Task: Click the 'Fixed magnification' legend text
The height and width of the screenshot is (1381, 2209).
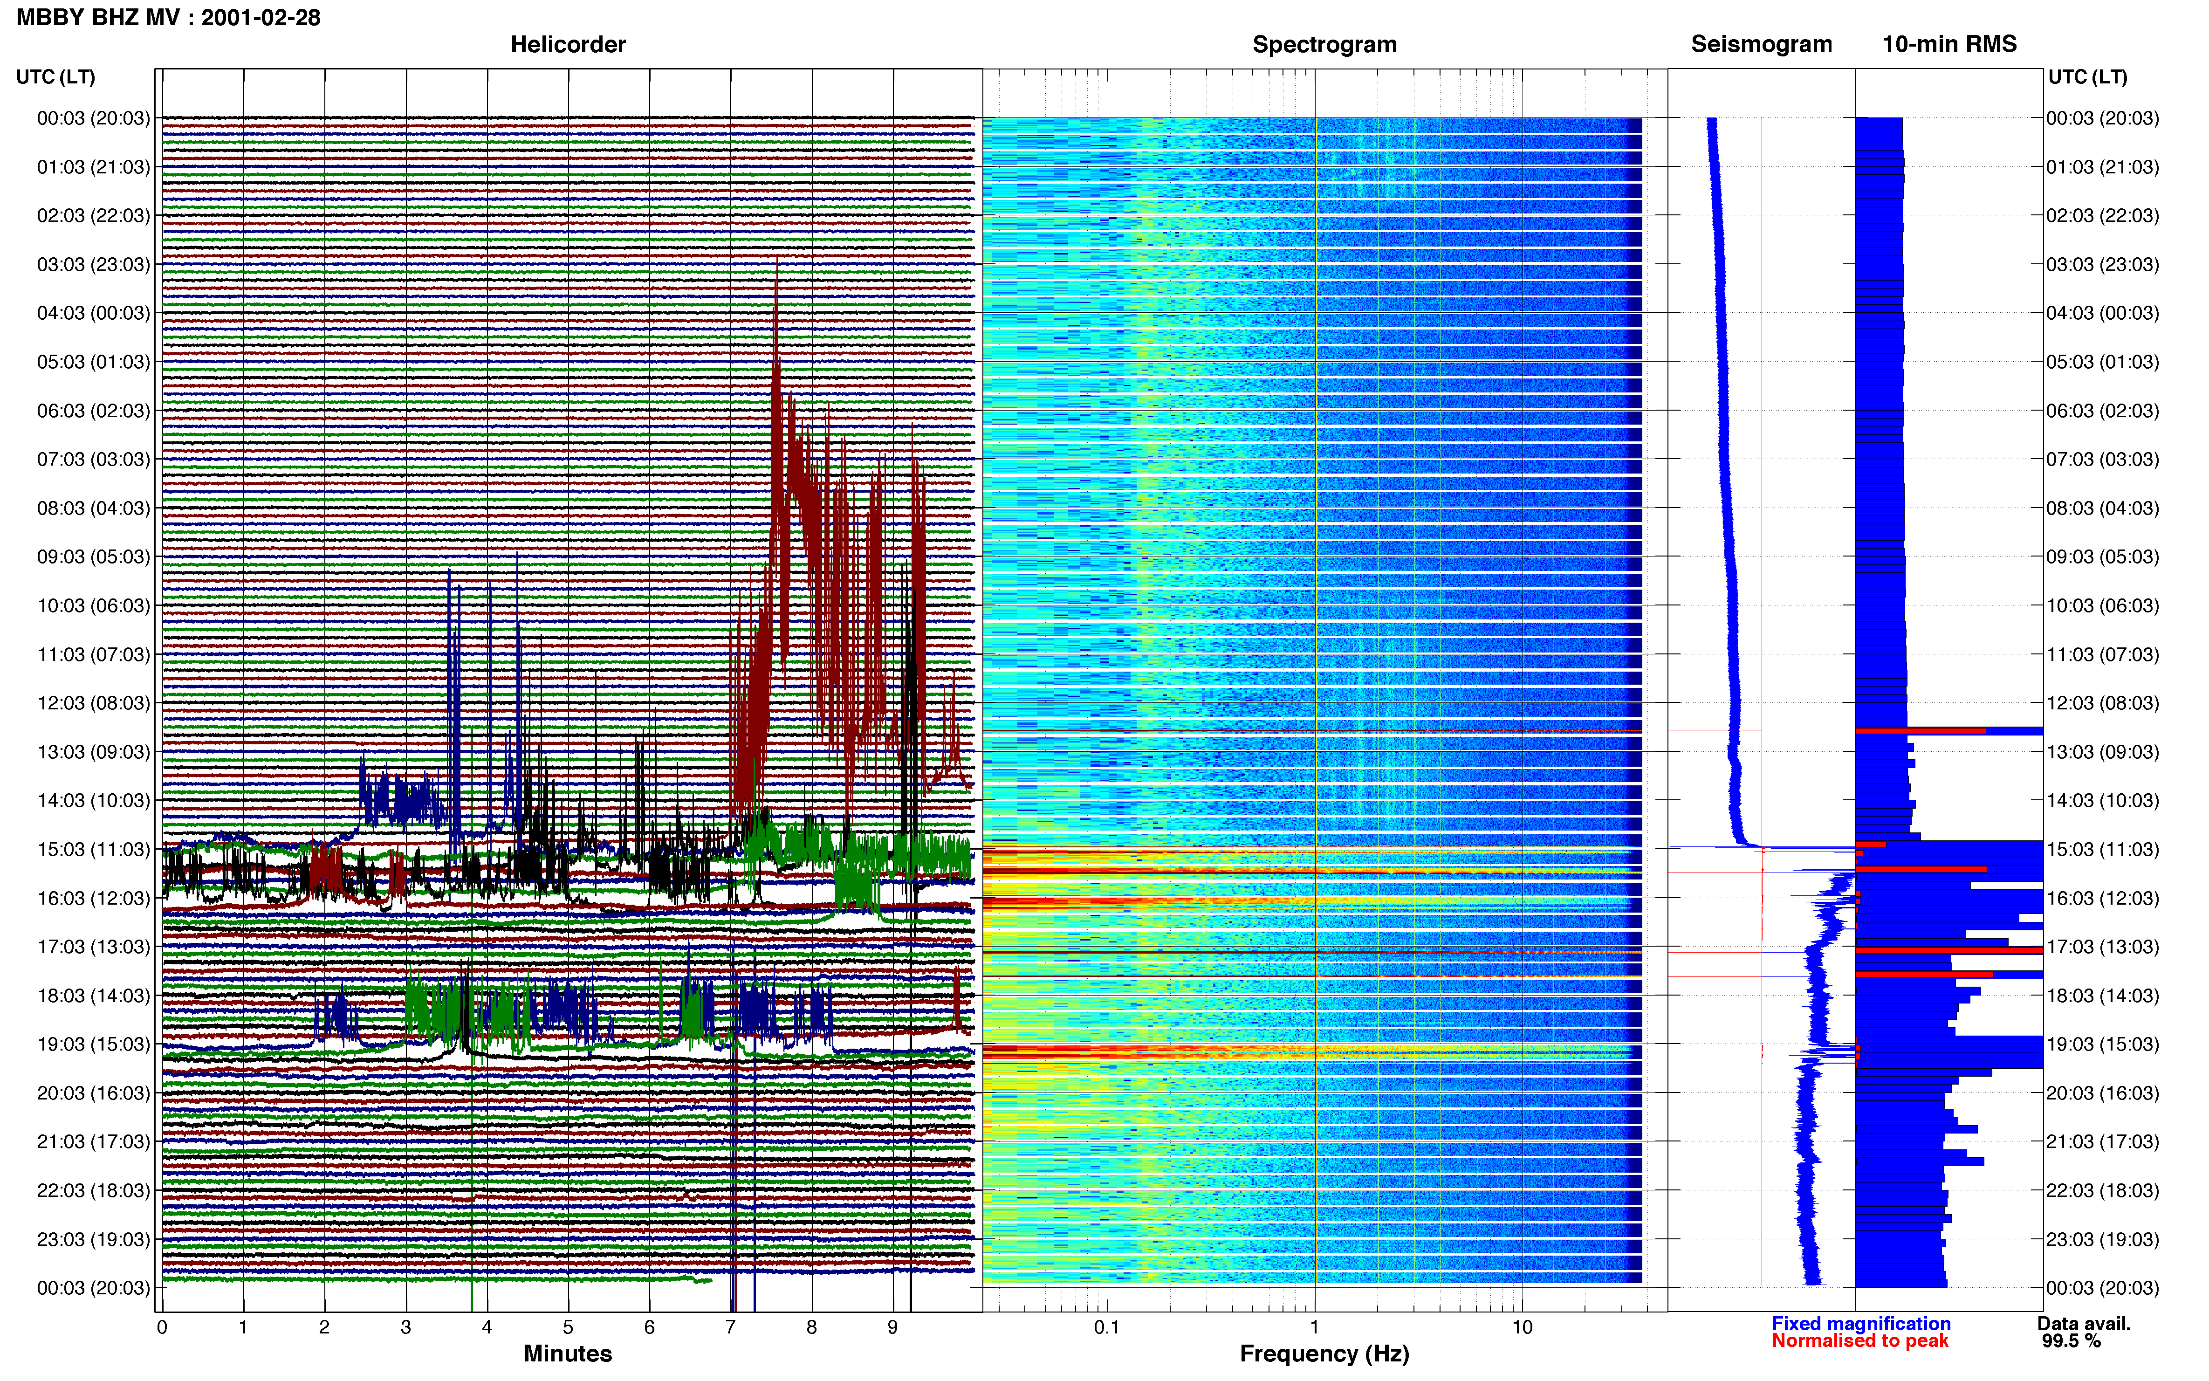Action: [1861, 1324]
